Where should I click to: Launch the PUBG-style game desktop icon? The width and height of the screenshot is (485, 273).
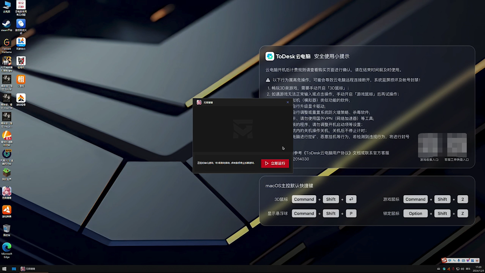coord(6,64)
